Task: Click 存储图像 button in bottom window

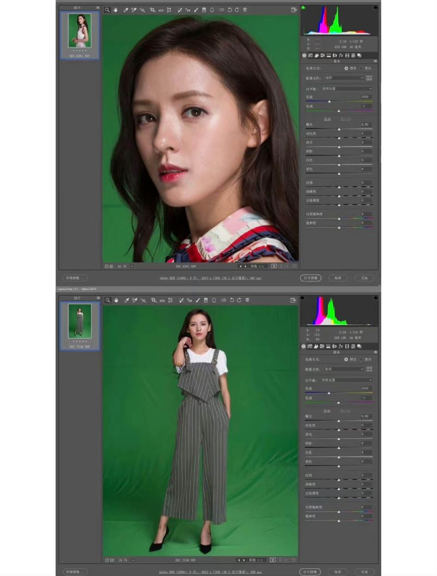Action: [75, 572]
